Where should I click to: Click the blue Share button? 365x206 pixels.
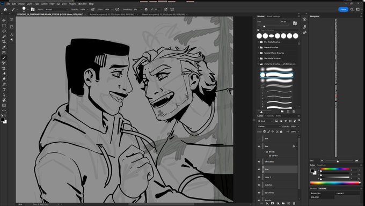tap(343, 9)
